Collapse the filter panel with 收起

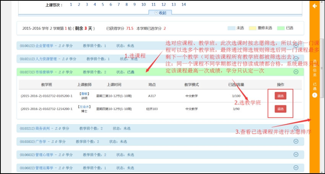pyautogui.click(x=160, y=12)
